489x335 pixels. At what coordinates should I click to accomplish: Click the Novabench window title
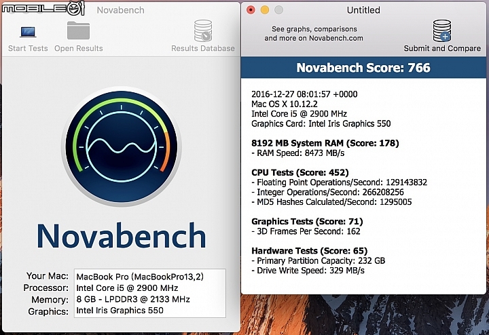point(120,10)
